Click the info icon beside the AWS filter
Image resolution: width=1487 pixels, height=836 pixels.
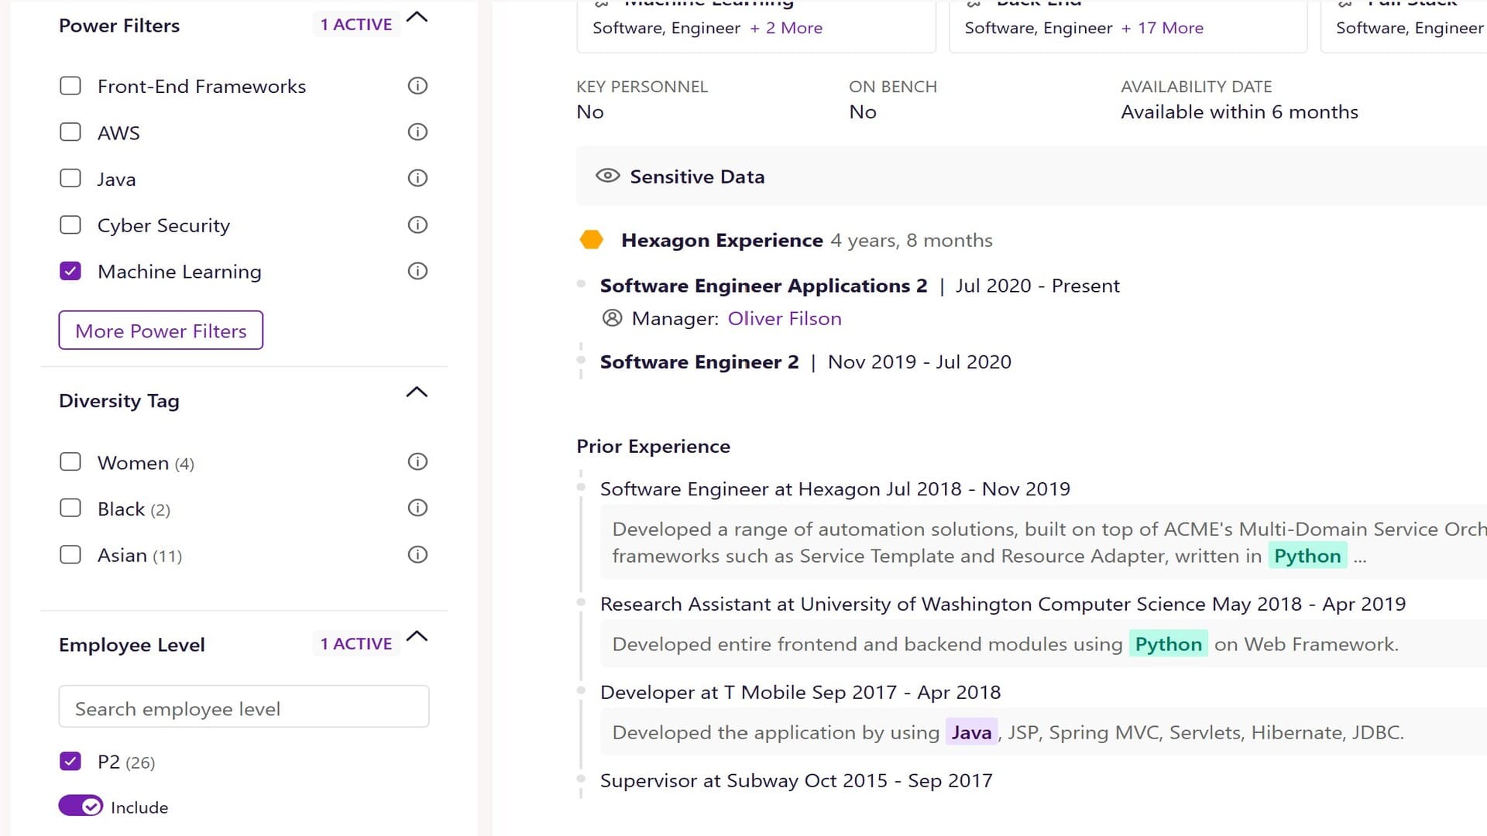coord(417,132)
